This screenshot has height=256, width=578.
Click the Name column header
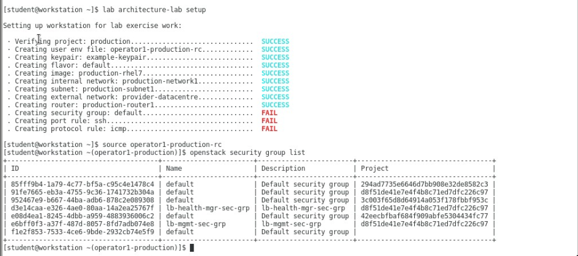[175, 168]
